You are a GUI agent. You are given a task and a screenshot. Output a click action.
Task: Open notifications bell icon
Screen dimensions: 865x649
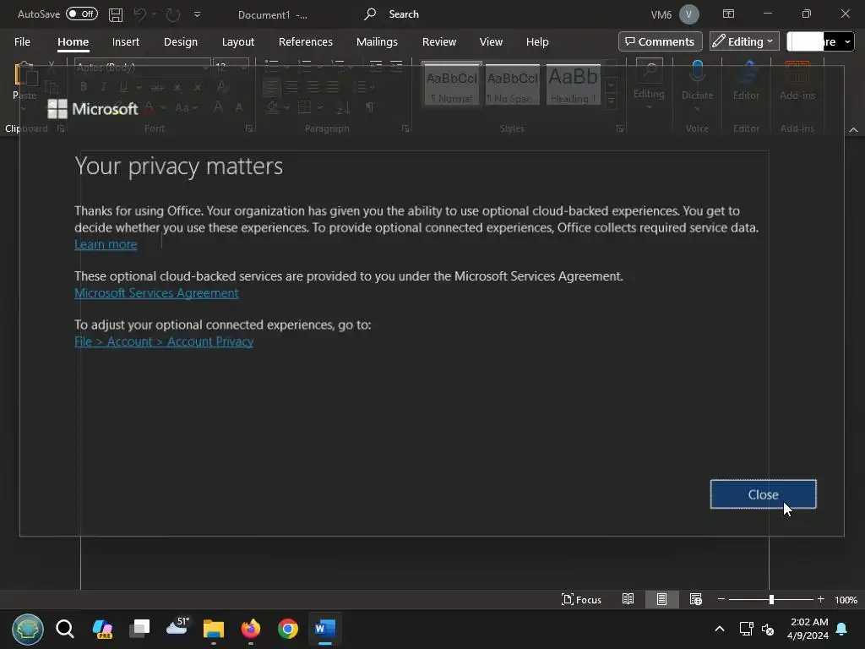point(842,629)
